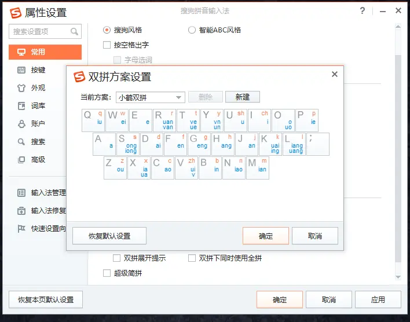
Task: Click the Sogou logo beside 属性设置
Action: [x=16, y=13]
